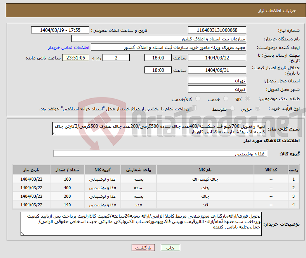Select the کالا radio button
This screenshot has width=306, height=258.
[247, 99]
